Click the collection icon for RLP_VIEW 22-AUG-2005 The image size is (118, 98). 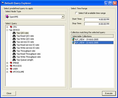pyautogui.click(x=73, y=42)
